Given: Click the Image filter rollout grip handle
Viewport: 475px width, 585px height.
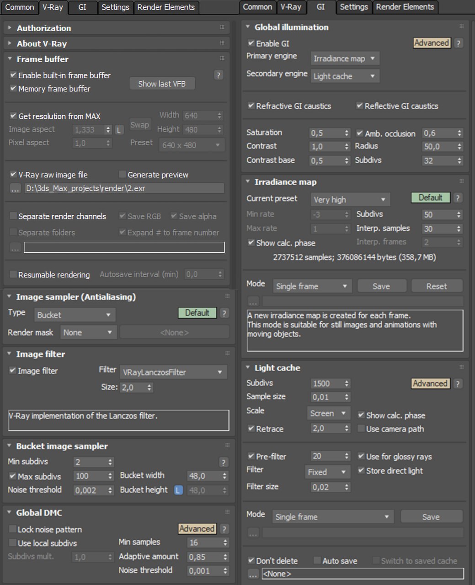Looking at the screenshot, I should click(x=227, y=353).
